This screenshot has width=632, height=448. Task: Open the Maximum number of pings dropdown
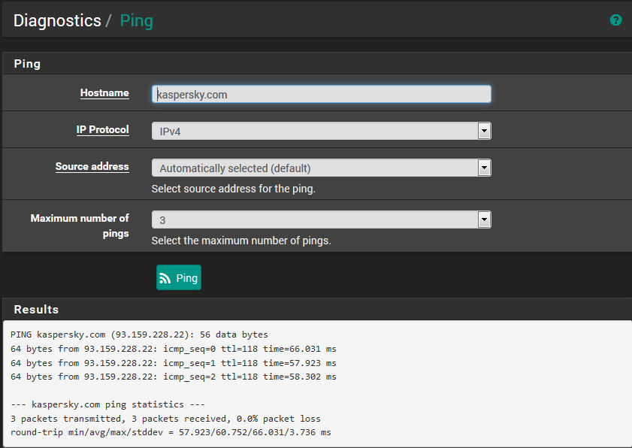pyautogui.click(x=321, y=219)
